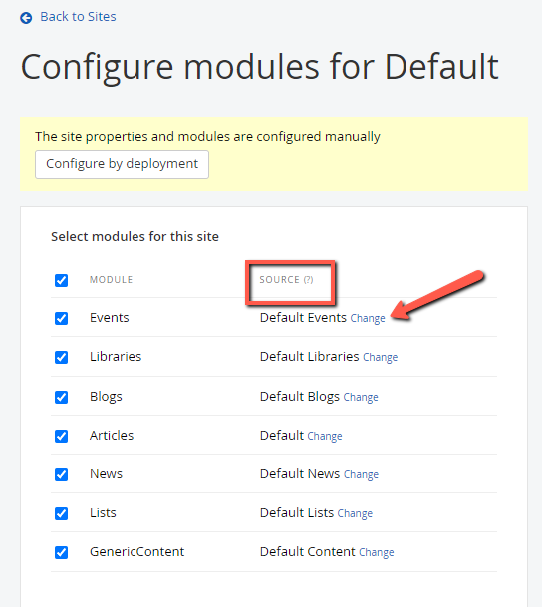Click the Default Blogs source text
The width and height of the screenshot is (542, 607).
coord(300,397)
